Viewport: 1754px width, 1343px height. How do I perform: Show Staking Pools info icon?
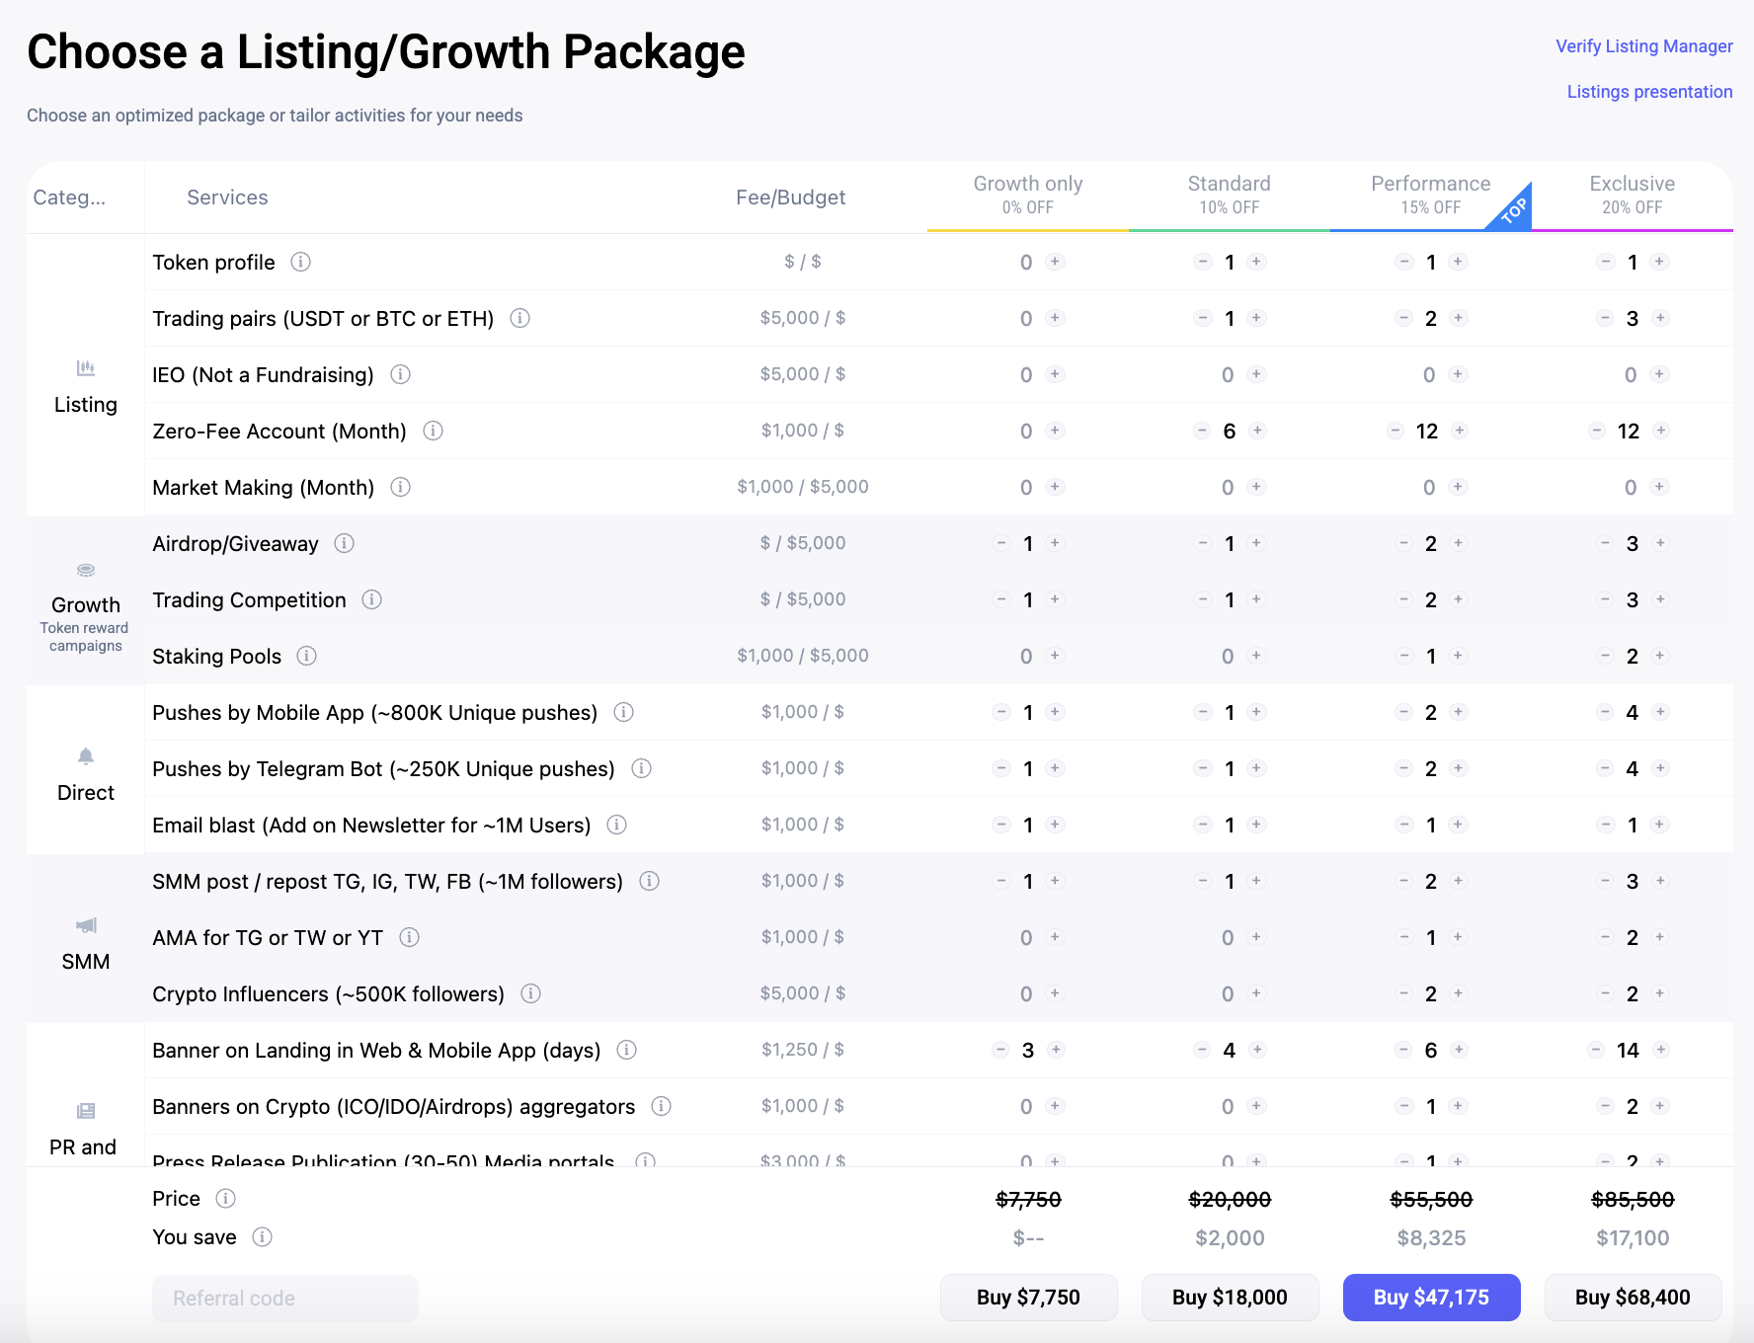click(x=306, y=656)
